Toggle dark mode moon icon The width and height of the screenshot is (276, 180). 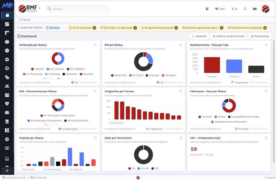pyautogui.click(x=207, y=9)
